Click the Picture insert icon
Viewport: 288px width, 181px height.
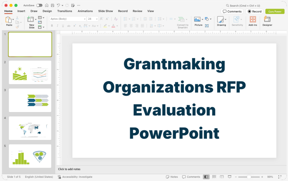197,19
